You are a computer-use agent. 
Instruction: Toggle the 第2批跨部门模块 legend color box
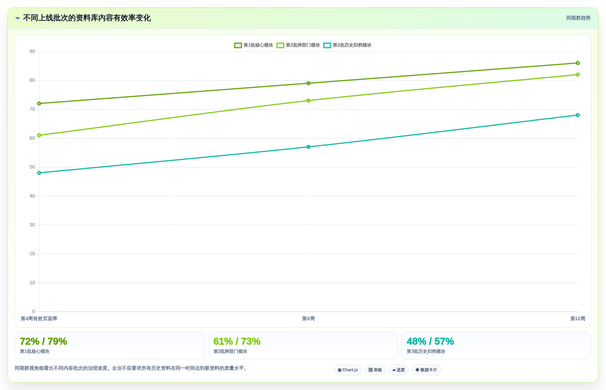(280, 45)
